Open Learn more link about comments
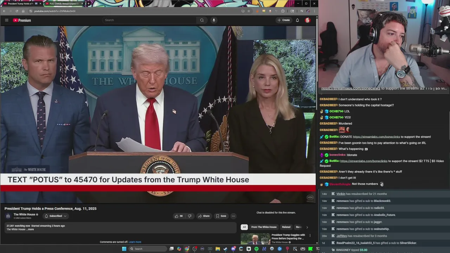Screen dimensions: 450x253 click(135, 242)
